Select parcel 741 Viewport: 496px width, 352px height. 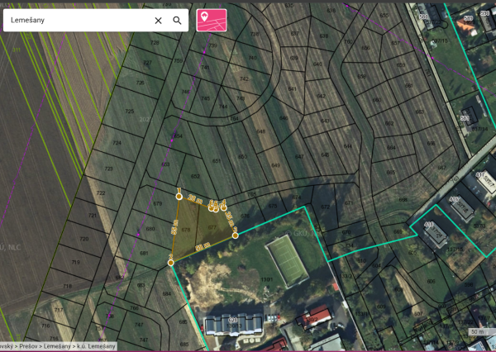pyautogui.click(x=205, y=68)
